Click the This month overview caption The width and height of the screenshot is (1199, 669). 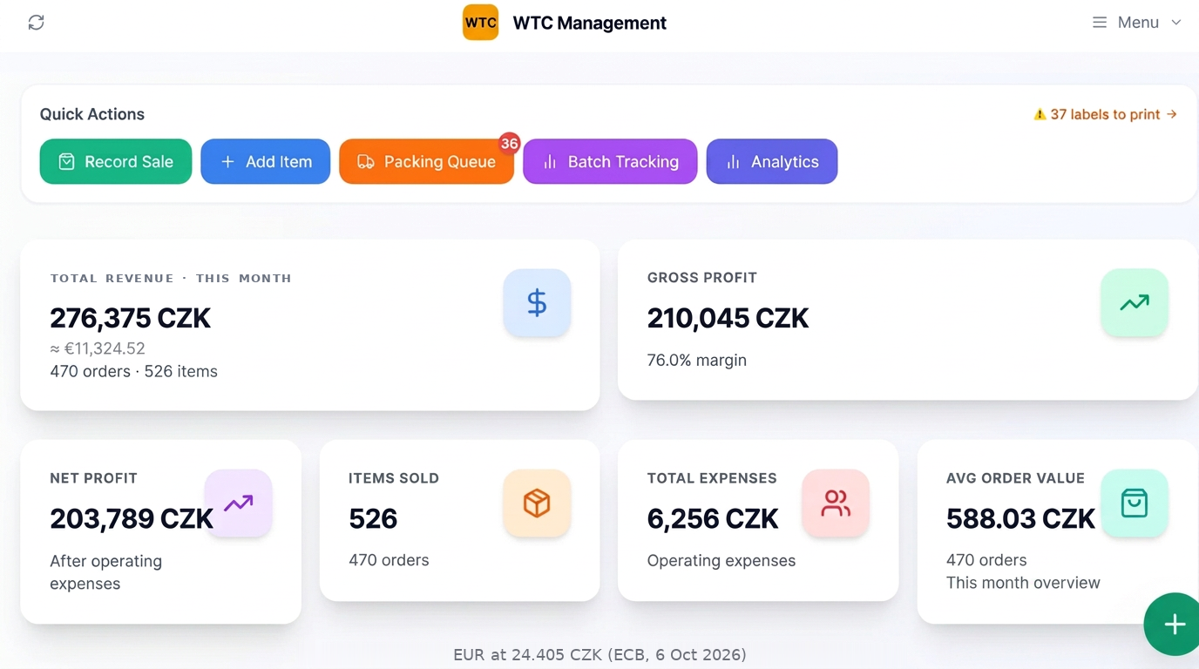point(1023,583)
